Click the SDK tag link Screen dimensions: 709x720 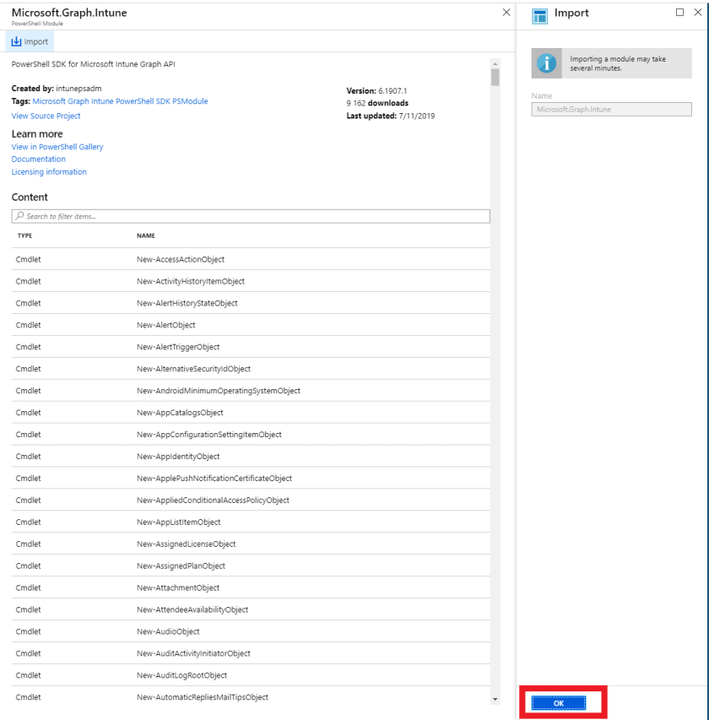(163, 101)
